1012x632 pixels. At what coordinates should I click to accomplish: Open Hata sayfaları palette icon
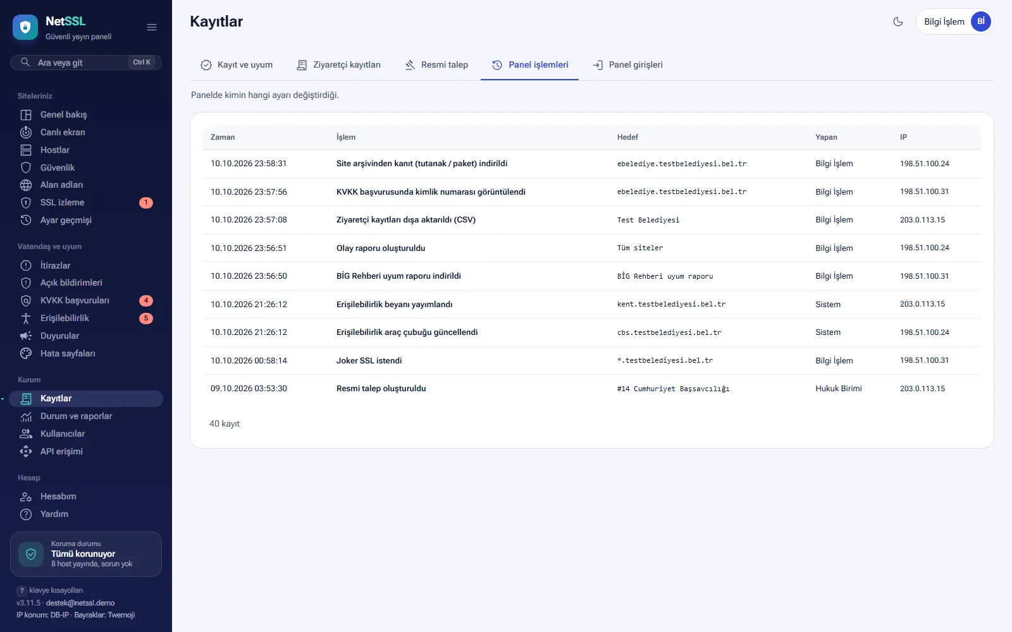(x=26, y=353)
